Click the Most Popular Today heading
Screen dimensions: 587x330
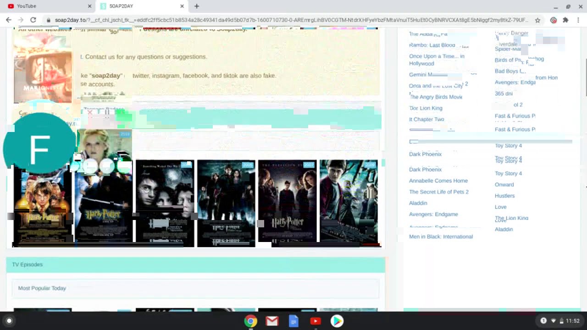(42, 288)
